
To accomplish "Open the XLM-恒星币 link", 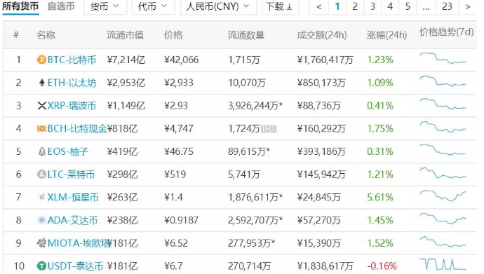I will pos(73,197).
